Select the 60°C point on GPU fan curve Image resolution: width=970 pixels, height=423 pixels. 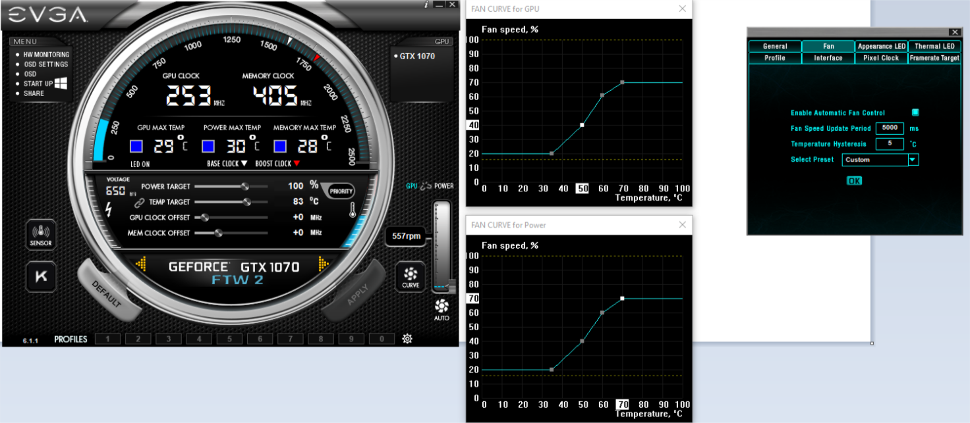point(602,95)
